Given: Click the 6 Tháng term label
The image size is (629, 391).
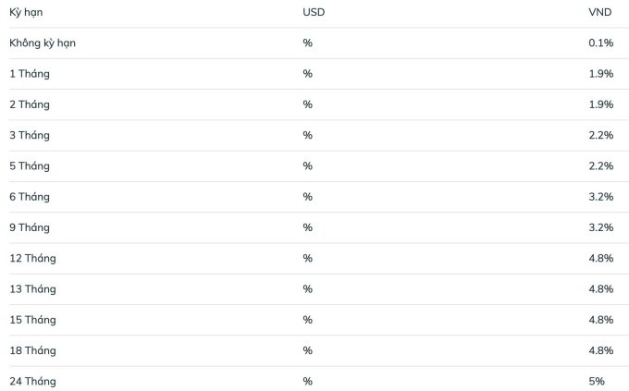Looking at the screenshot, I should (x=30, y=197).
